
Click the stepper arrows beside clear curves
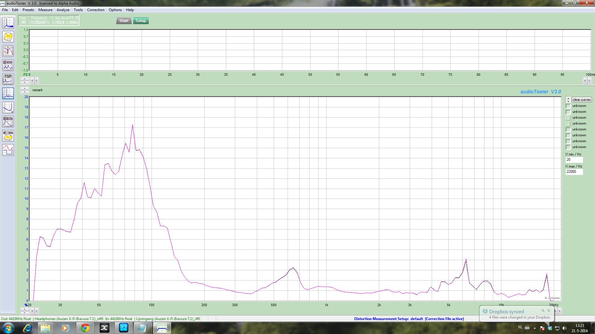568,100
